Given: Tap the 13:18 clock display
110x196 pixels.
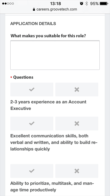Looking at the screenshot, I should [x=55, y=4].
